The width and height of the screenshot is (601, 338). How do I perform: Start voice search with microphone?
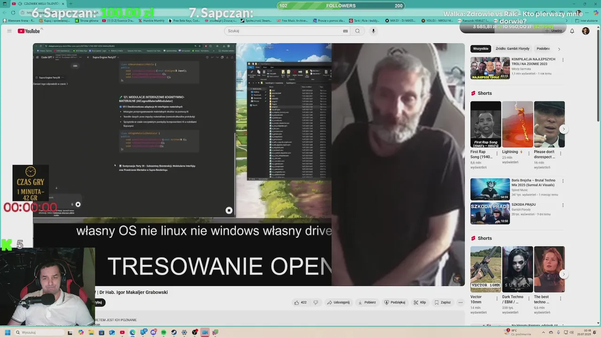coord(373,31)
